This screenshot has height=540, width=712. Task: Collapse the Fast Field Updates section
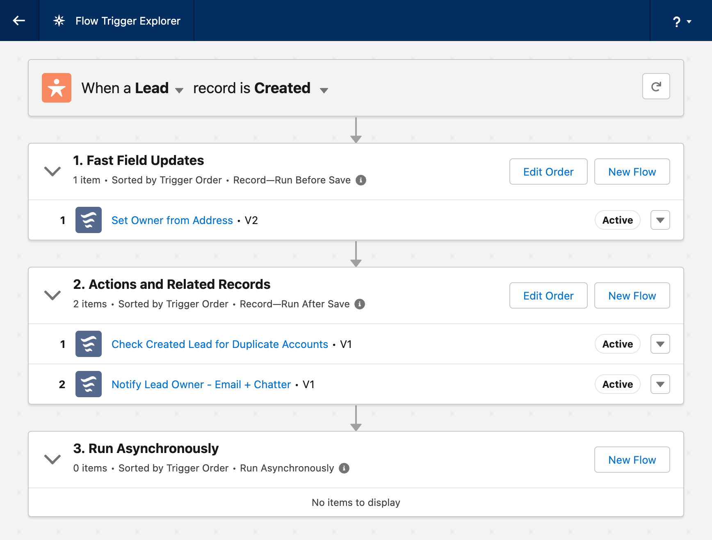[x=52, y=171]
